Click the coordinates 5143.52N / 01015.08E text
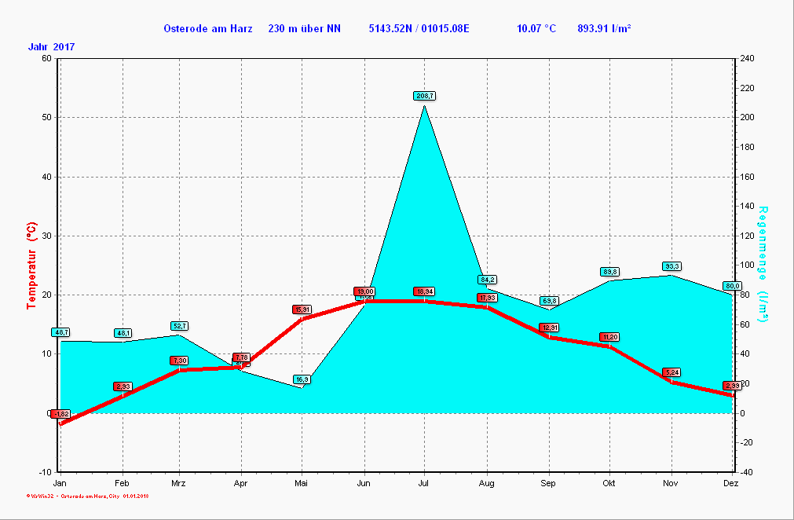The image size is (794, 520). click(419, 29)
